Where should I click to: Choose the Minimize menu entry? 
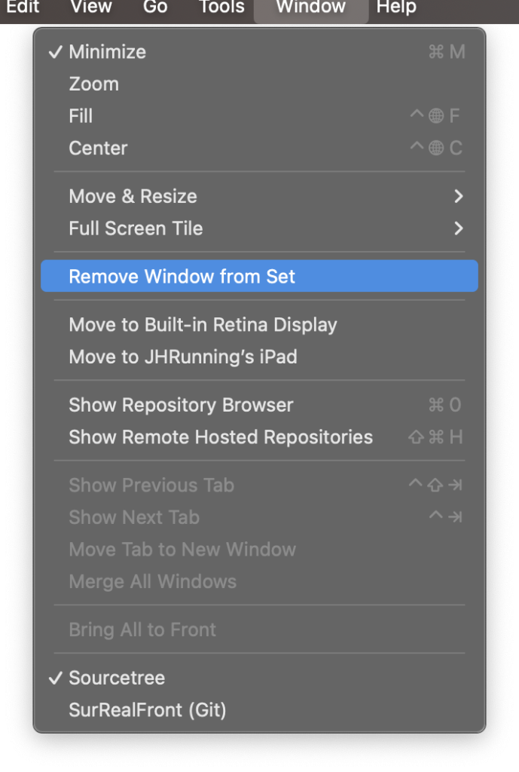tap(259, 52)
